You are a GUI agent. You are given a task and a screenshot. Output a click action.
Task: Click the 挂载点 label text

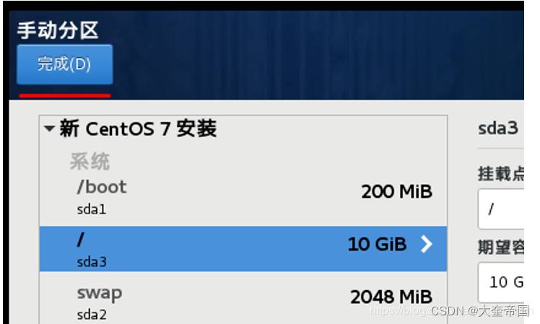point(500,173)
